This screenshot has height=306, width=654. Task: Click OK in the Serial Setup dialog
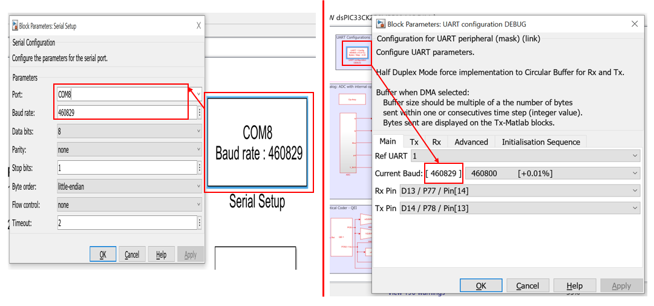click(x=103, y=255)
